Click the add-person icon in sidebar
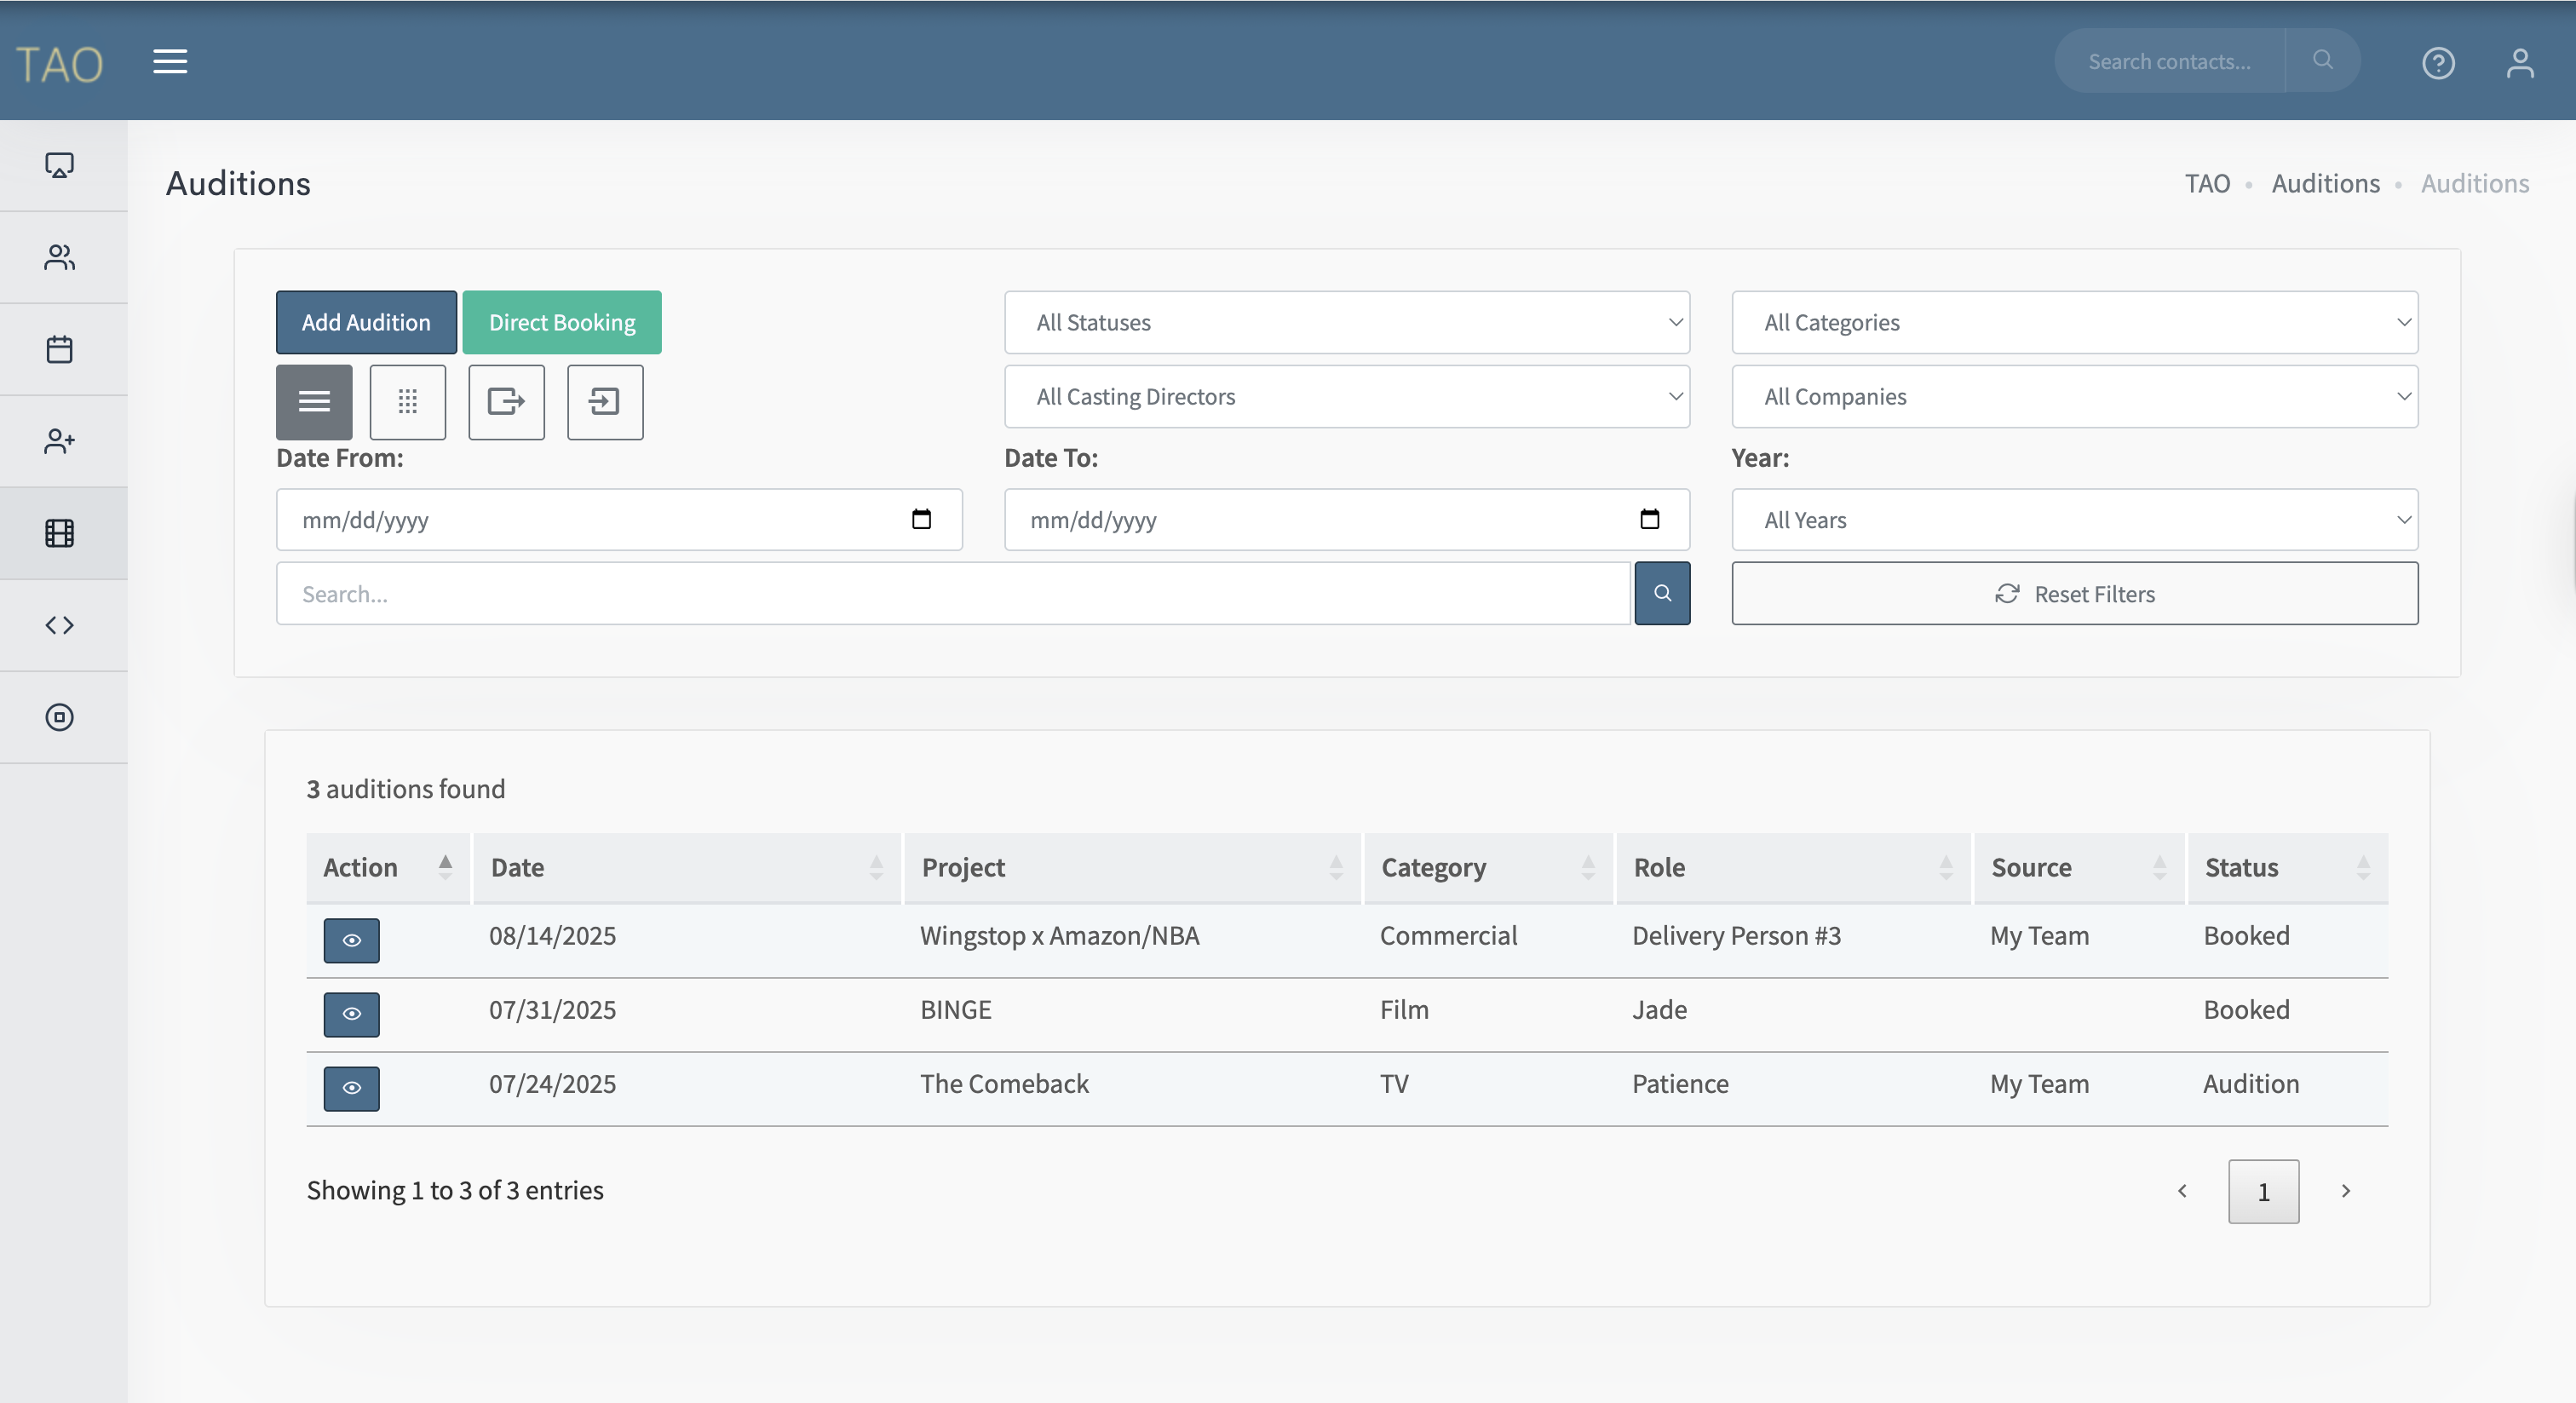 point(60,441)
